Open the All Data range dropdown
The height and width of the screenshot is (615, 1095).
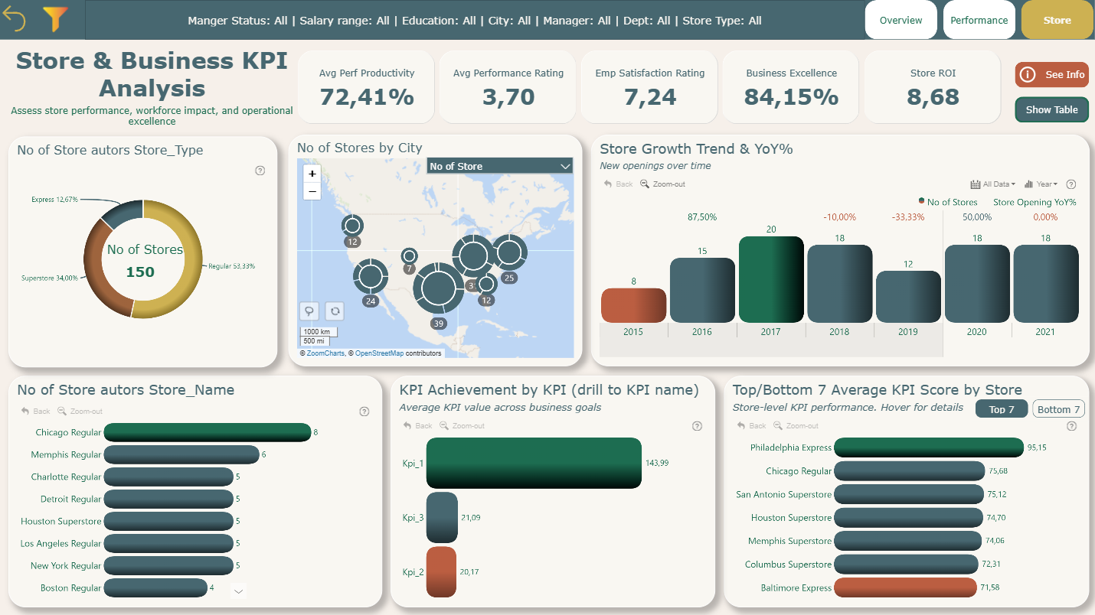pyautogui.click(x=992, y=184)
